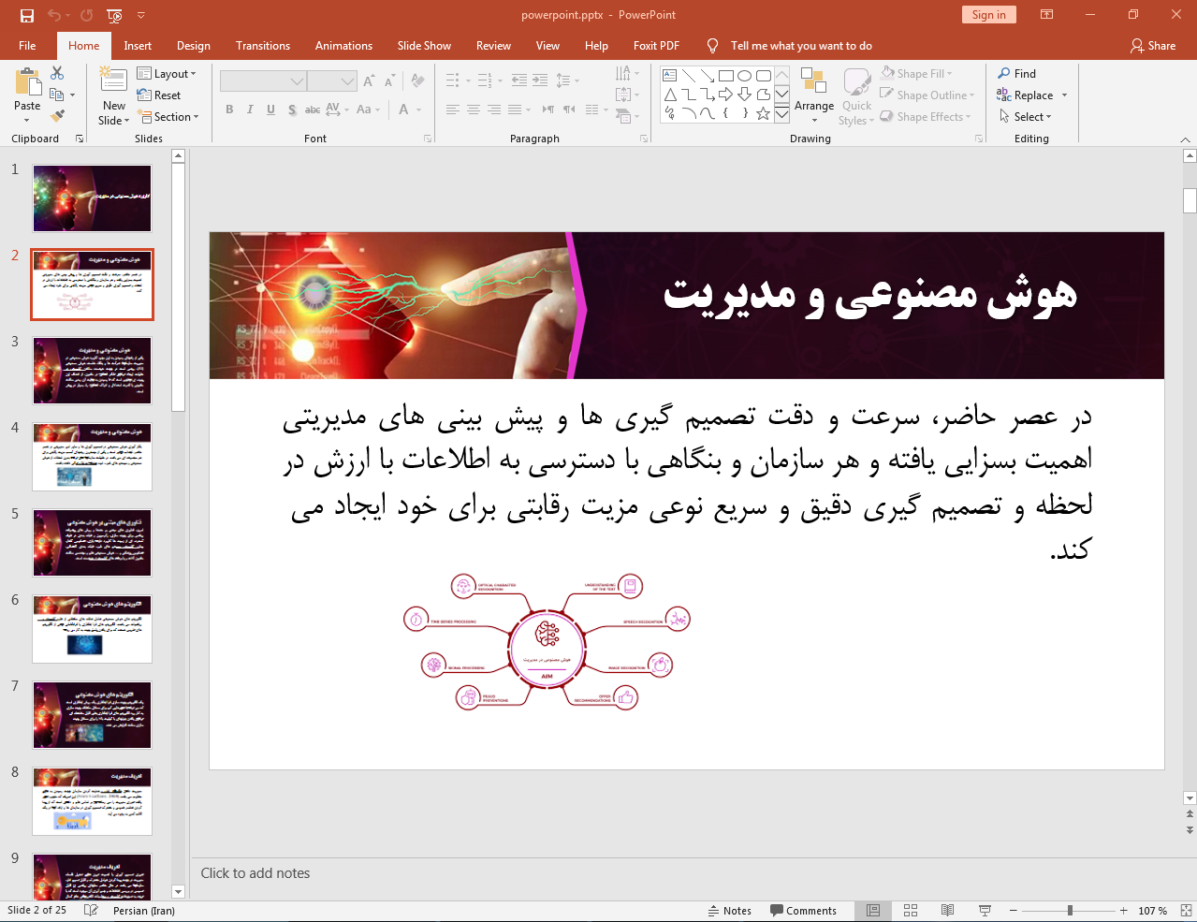This screenshot has height=922, width=1197.
Task: Open Quick Styles gallery
Action: (x=856, y=95)
